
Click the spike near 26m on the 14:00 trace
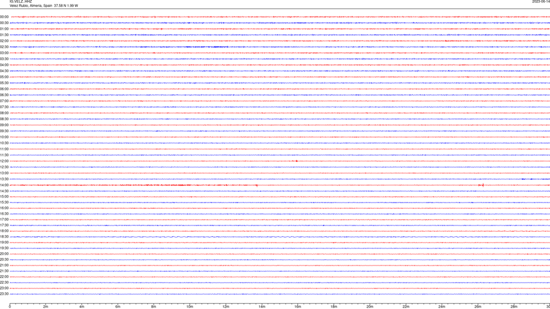[x=481, y=185]
